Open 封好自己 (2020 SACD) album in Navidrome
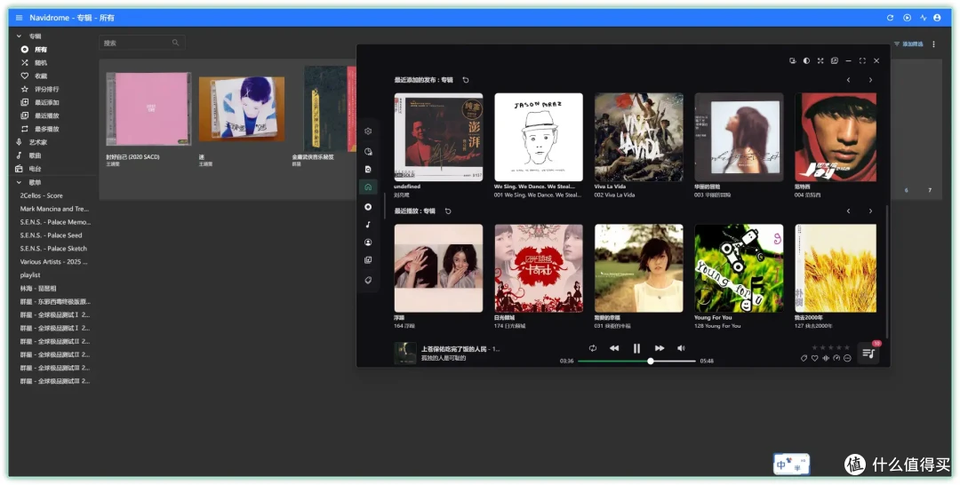Image resolution: width=960 pixels, height=485 pixels. (148, 109)
